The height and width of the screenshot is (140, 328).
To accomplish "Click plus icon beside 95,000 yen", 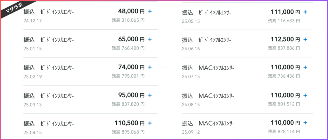I will point(150,95).
